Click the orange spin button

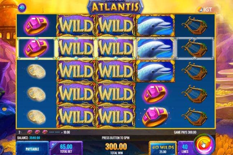coord(204,144)
